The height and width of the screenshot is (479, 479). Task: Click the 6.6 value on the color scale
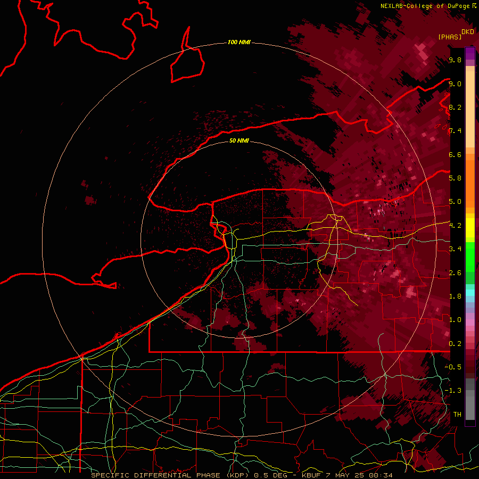point(455,154)
